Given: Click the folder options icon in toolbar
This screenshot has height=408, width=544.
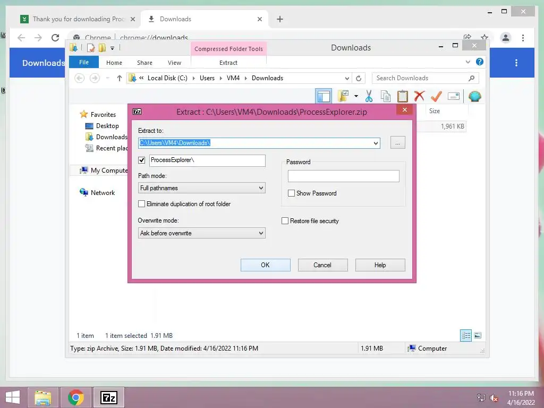Looking at the screenshot, I should click(343, 96).
